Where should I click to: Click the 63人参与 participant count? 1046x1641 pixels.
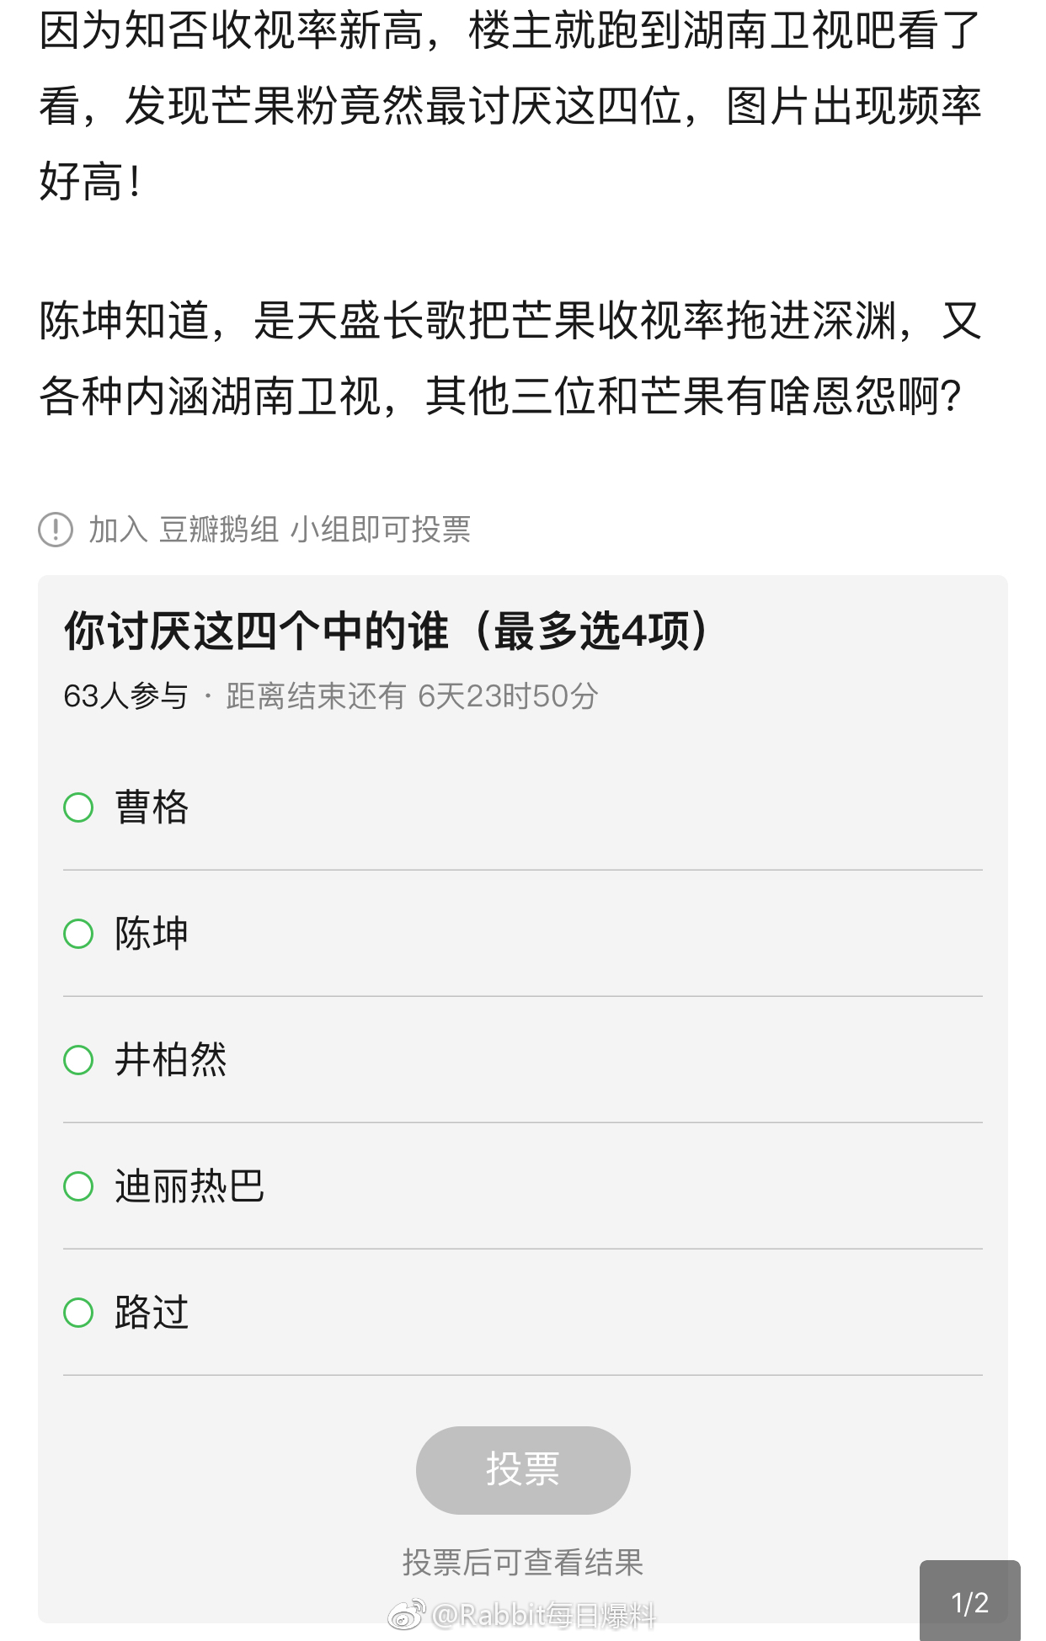[125, 696]
